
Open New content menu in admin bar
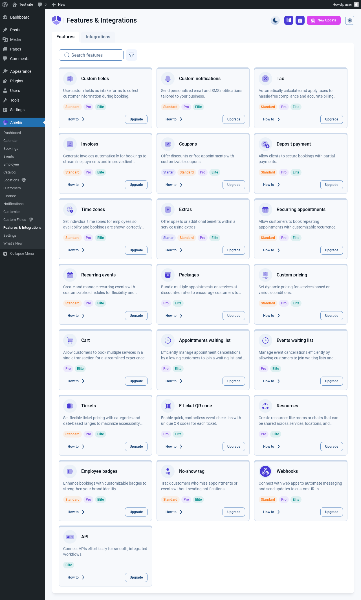58,5
